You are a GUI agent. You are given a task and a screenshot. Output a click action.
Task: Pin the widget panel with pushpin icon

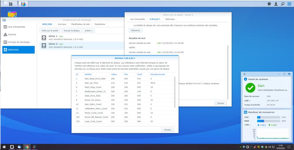pyautogui.click(x=284, y=74)
